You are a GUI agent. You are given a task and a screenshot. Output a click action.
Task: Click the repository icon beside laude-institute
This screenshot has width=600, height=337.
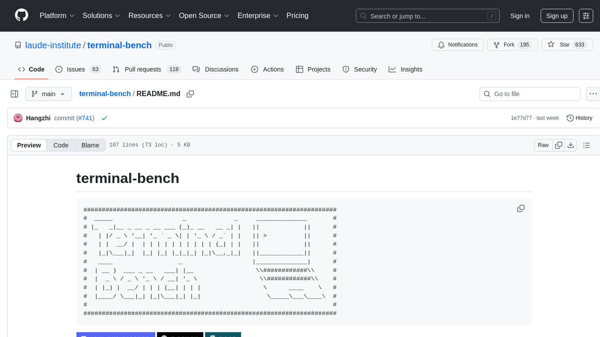18,45
